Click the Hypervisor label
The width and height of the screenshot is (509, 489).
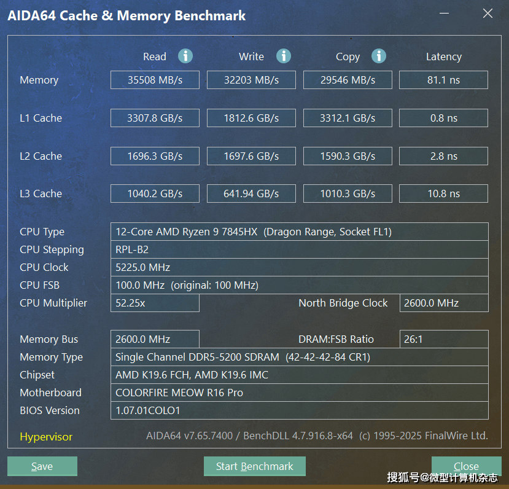point(46,437)
